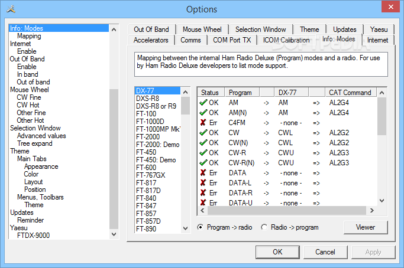Click down arrow of modes table scrollbar
Viewport: 404px width, 268px height.
tap(382, 201)
